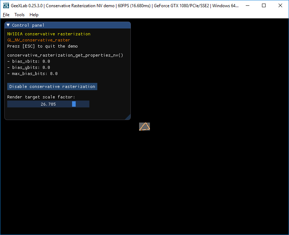Click the NVIDIA conservative rasterization heading
The image size is (289, 235).
[x=49, y=34]
